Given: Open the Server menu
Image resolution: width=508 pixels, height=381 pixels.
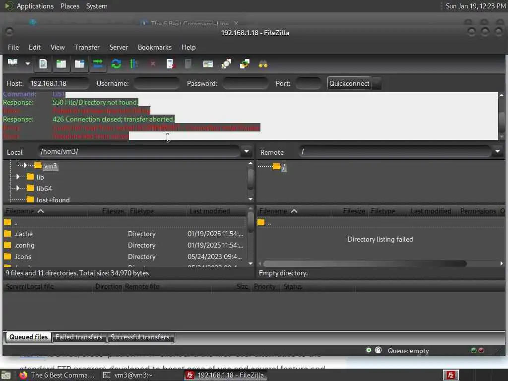Looking at the screenshot, I should point(119,47).
